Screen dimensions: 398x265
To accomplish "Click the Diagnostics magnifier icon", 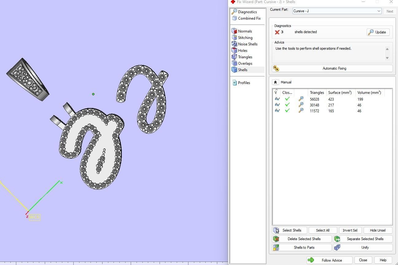I will (234, 12).
